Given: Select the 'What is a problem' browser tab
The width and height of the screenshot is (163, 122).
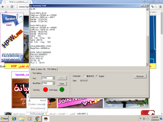Looking at the screenshot, I should 17,2.
